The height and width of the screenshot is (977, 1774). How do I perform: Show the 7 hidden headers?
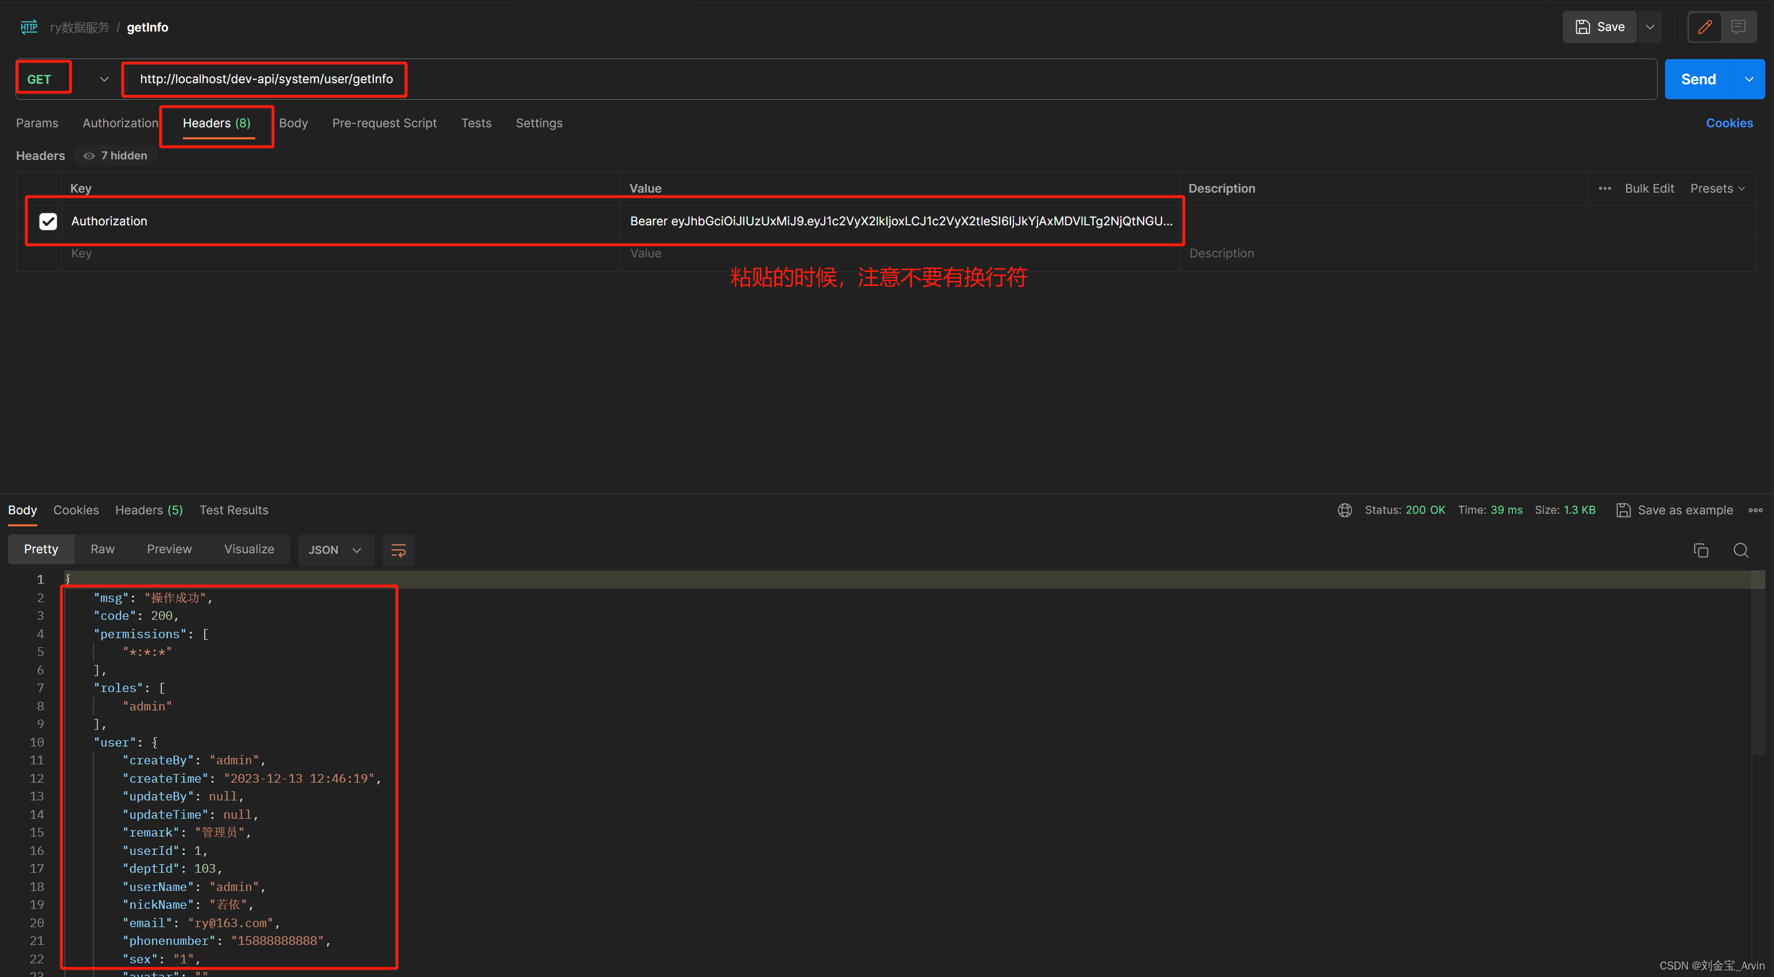[x=116, y=155]
